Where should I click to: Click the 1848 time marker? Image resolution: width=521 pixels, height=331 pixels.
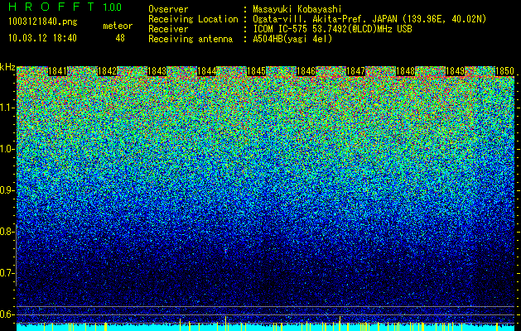pyautogui.click(x=405, y=71)
